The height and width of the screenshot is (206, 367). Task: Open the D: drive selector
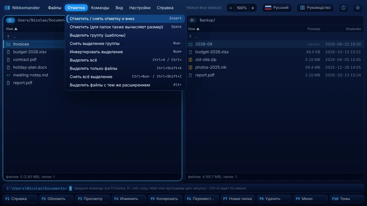[192, 20]
